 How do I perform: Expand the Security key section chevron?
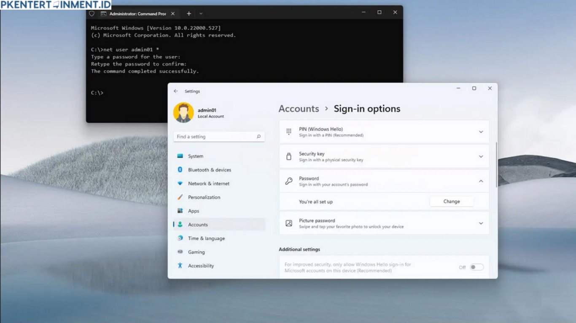(x=481, y=156)
